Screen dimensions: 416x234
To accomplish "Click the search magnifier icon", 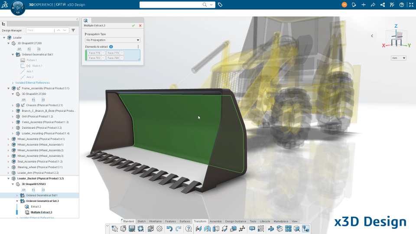I will click(x=205, y=5).
